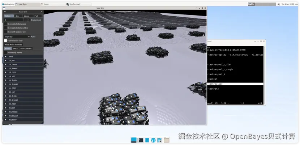Launch the terminal emulator from the dock
Image resolution: width=300 pixels, height=145 pixels.
click(141, 140)
